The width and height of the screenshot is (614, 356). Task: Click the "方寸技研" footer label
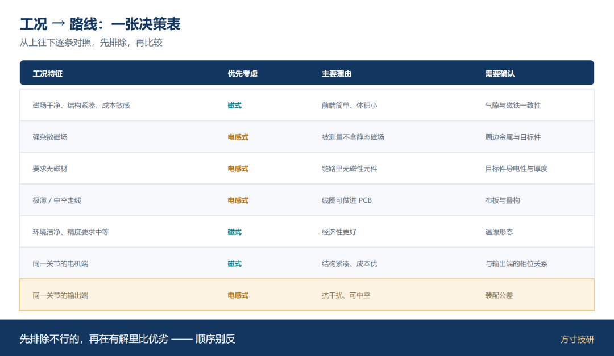pyautogui.click(x=577, y=339)
